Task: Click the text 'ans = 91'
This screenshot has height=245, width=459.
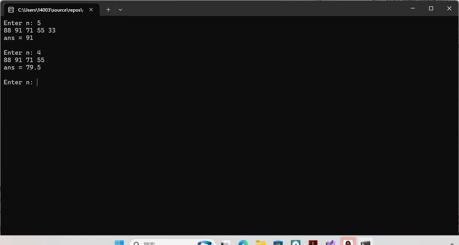Action: coord(19,38)
